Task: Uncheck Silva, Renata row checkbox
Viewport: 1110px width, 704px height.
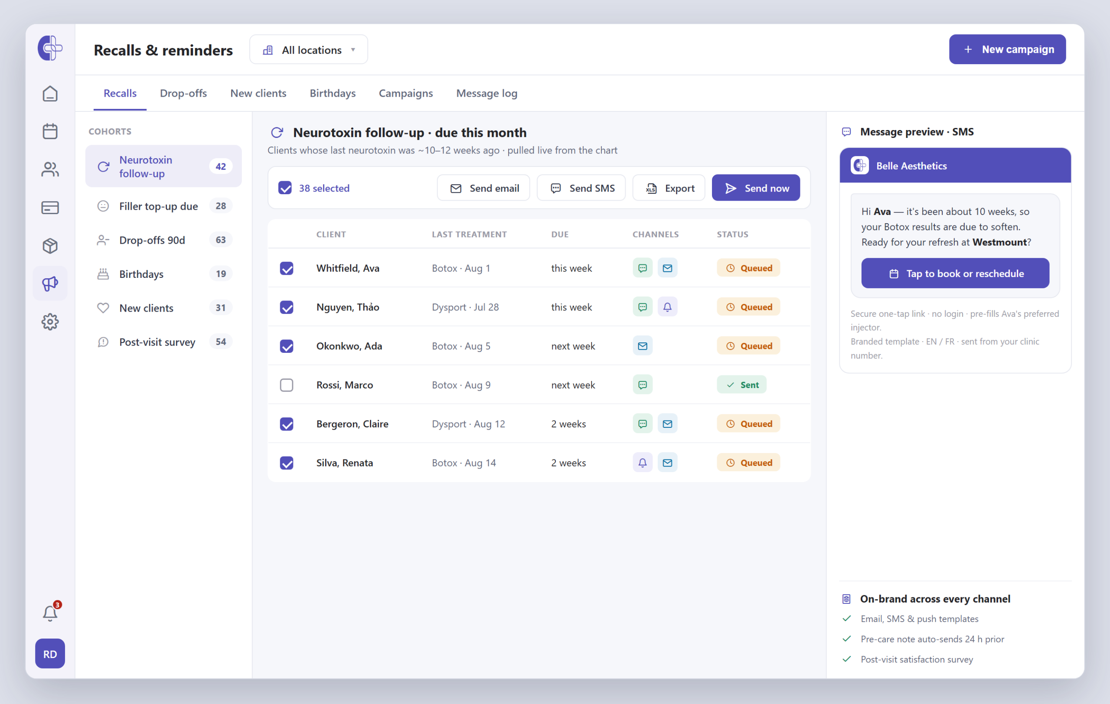Action: click(x=286, y=463)
